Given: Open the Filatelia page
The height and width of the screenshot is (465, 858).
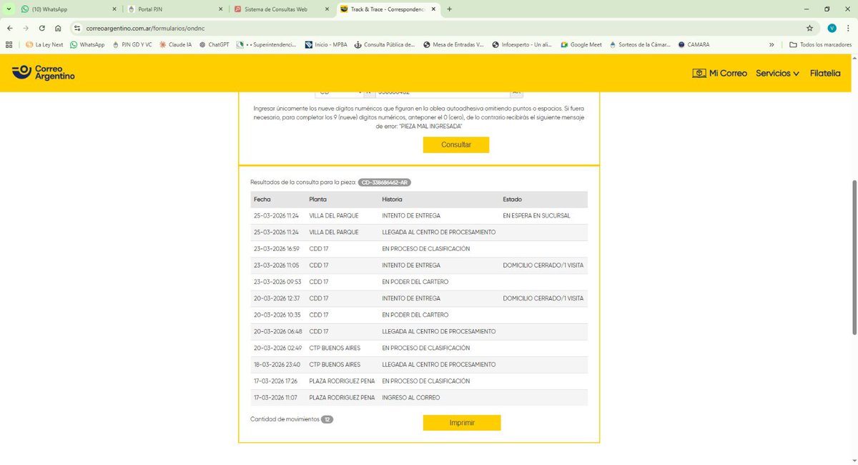Looking at the screenshot, I should click(x=825, y=73).
